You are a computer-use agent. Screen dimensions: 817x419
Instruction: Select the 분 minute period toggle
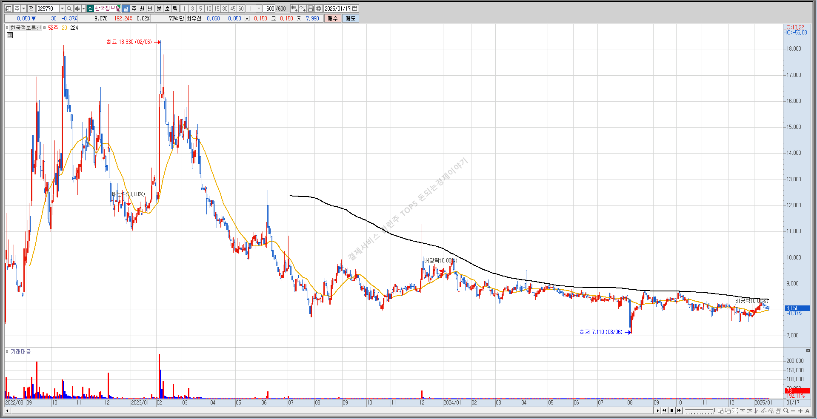159,9
